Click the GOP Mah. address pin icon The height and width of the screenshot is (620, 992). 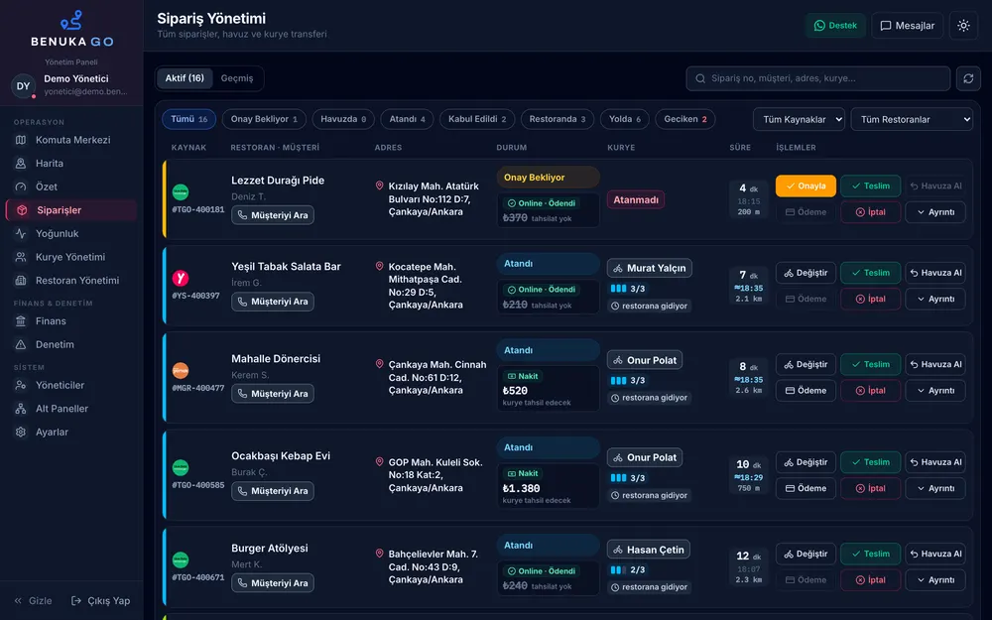380,461
